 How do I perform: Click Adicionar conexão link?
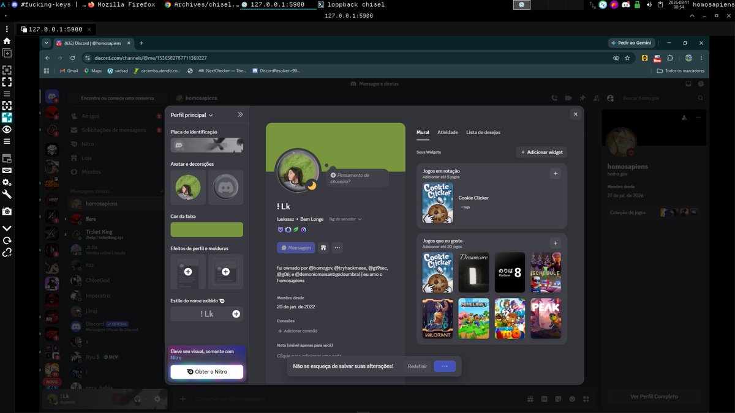(298, 331)
